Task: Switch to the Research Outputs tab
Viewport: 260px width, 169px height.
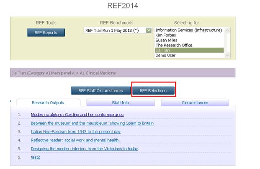Action: pos(48,102)
